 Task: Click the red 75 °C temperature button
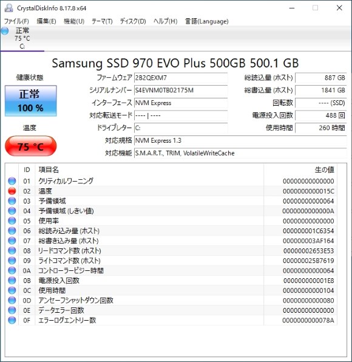click(x=31, y=146)
